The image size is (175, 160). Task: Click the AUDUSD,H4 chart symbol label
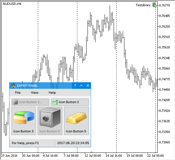(x=12, y=4)
